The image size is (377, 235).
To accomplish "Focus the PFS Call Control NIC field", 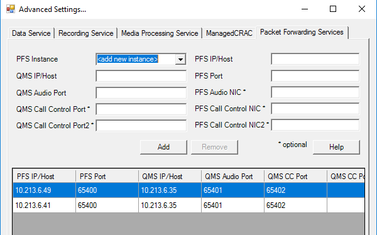I will [315, 109].
